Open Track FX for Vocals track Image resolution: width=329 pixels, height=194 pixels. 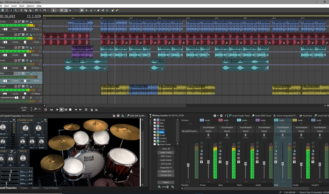31,86
